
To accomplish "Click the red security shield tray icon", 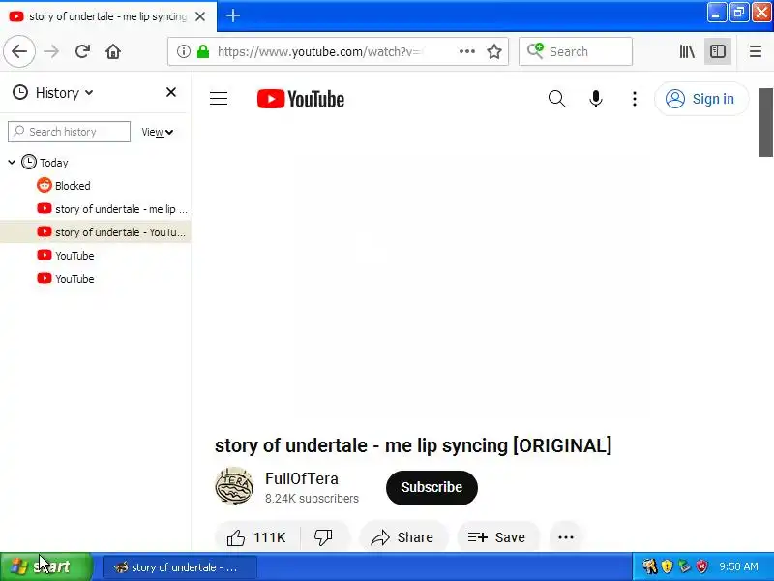I will tap(701, 566).
